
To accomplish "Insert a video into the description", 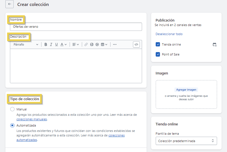I will click(x=97, y=44).
